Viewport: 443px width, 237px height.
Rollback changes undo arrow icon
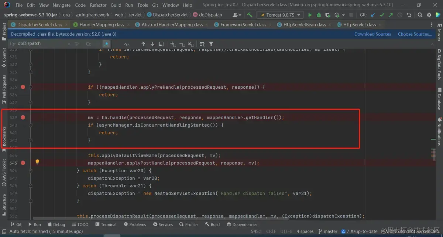pyautogui.click(x=409, y=15)
